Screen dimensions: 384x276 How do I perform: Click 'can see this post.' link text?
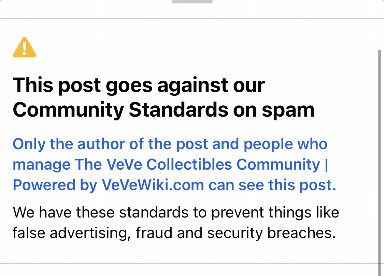272,185
